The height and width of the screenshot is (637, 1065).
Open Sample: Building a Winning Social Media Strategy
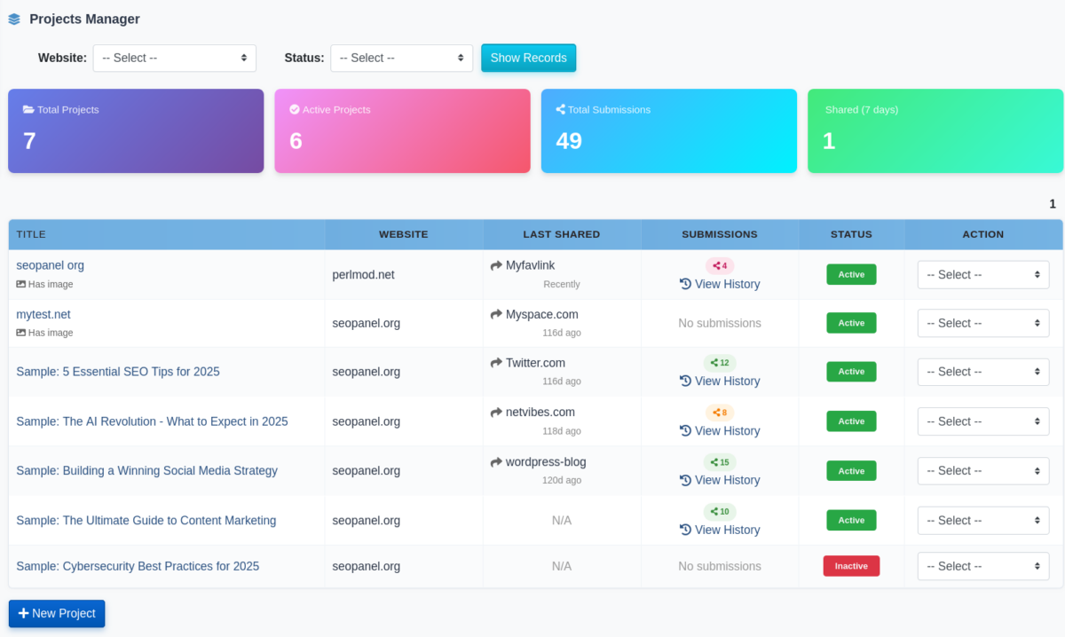coord(147,471)
